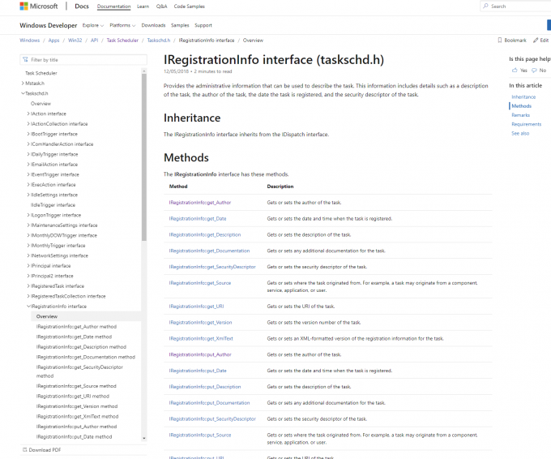551x459 pixels.
Task: Click the Bookmark icon
Action: point(500,41)
